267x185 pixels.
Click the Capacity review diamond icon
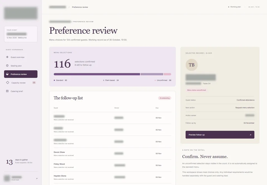click(x=8, y=83)
